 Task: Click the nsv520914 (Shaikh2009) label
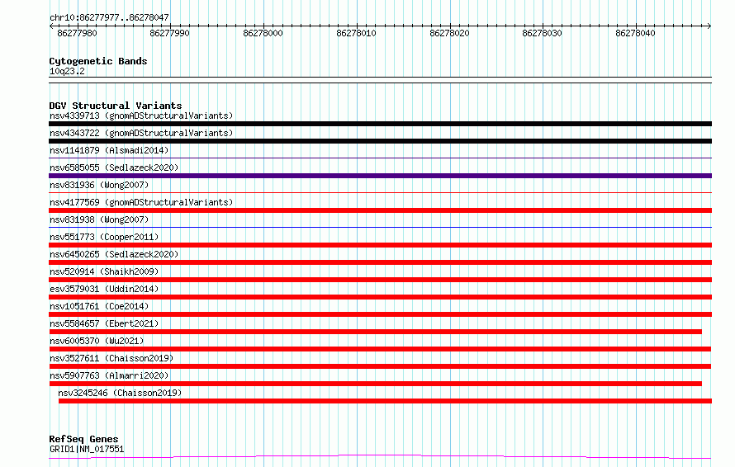[x=104, y=271]
